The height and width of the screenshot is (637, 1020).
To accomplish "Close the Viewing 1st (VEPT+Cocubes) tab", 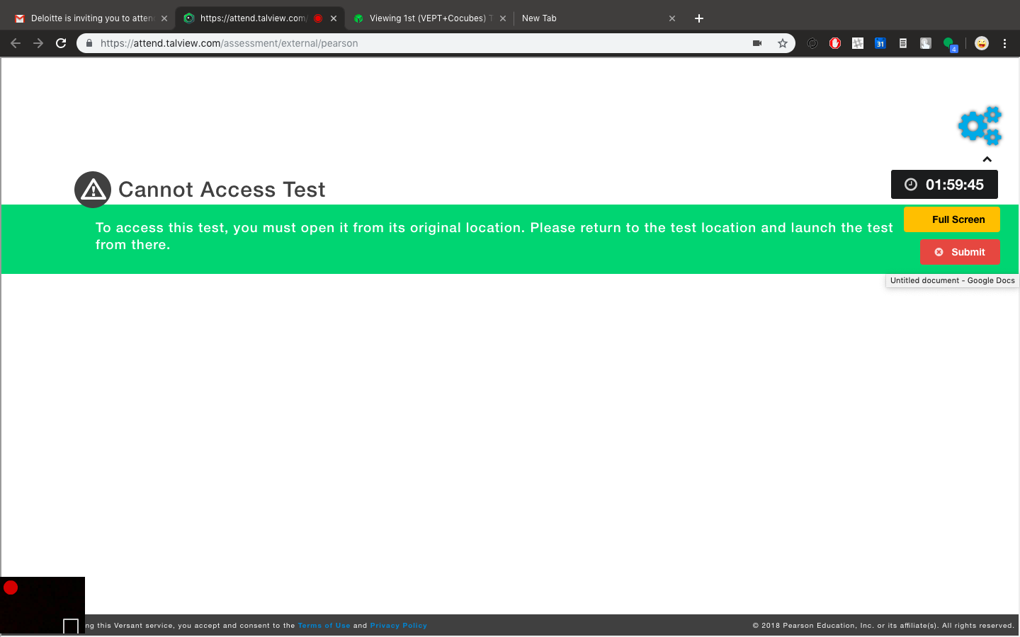I will click(503, 18).
